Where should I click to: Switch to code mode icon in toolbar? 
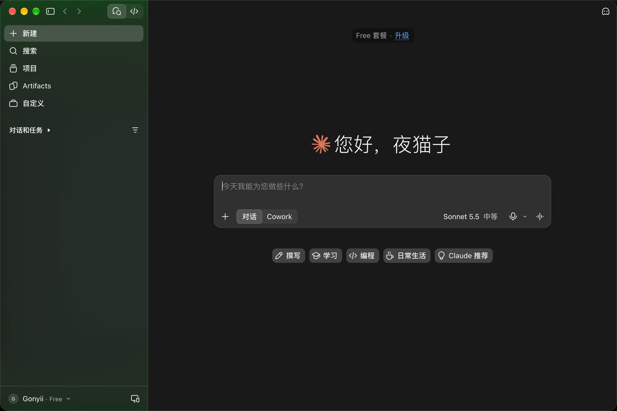[134, 11]
